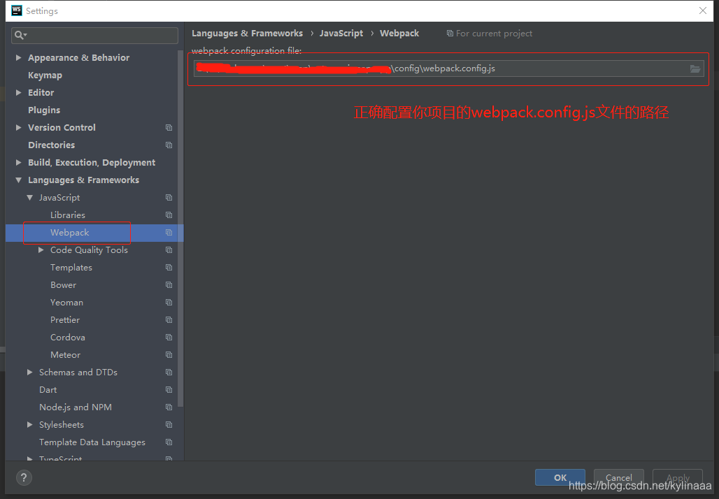Click project-level icon beside Node.js and NPM

point(169,407)
